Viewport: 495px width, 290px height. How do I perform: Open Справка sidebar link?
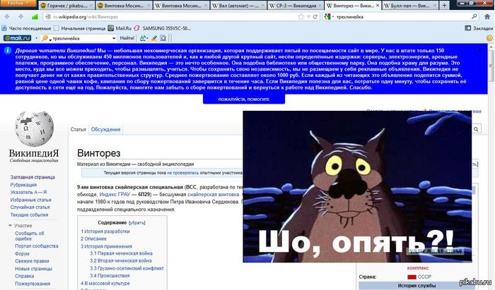pos(24,276)
